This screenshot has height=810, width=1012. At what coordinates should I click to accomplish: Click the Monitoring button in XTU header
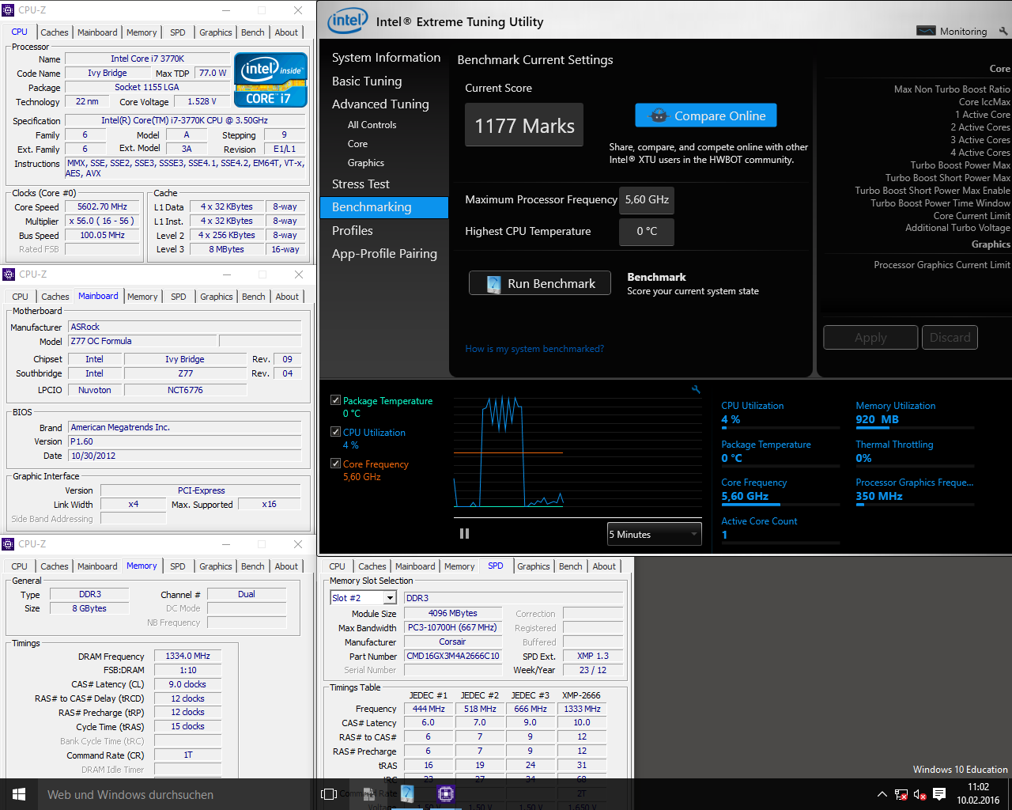[x=952, y=31]
